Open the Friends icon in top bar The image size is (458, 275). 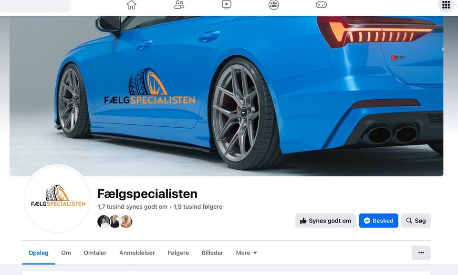[x=179, y=5]
